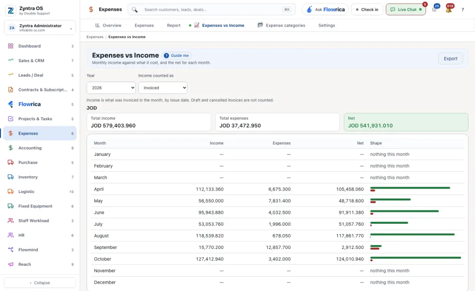The image size is (475, 291).
Task: Open the Staff Workload people icon
Action: pos(10,221)
